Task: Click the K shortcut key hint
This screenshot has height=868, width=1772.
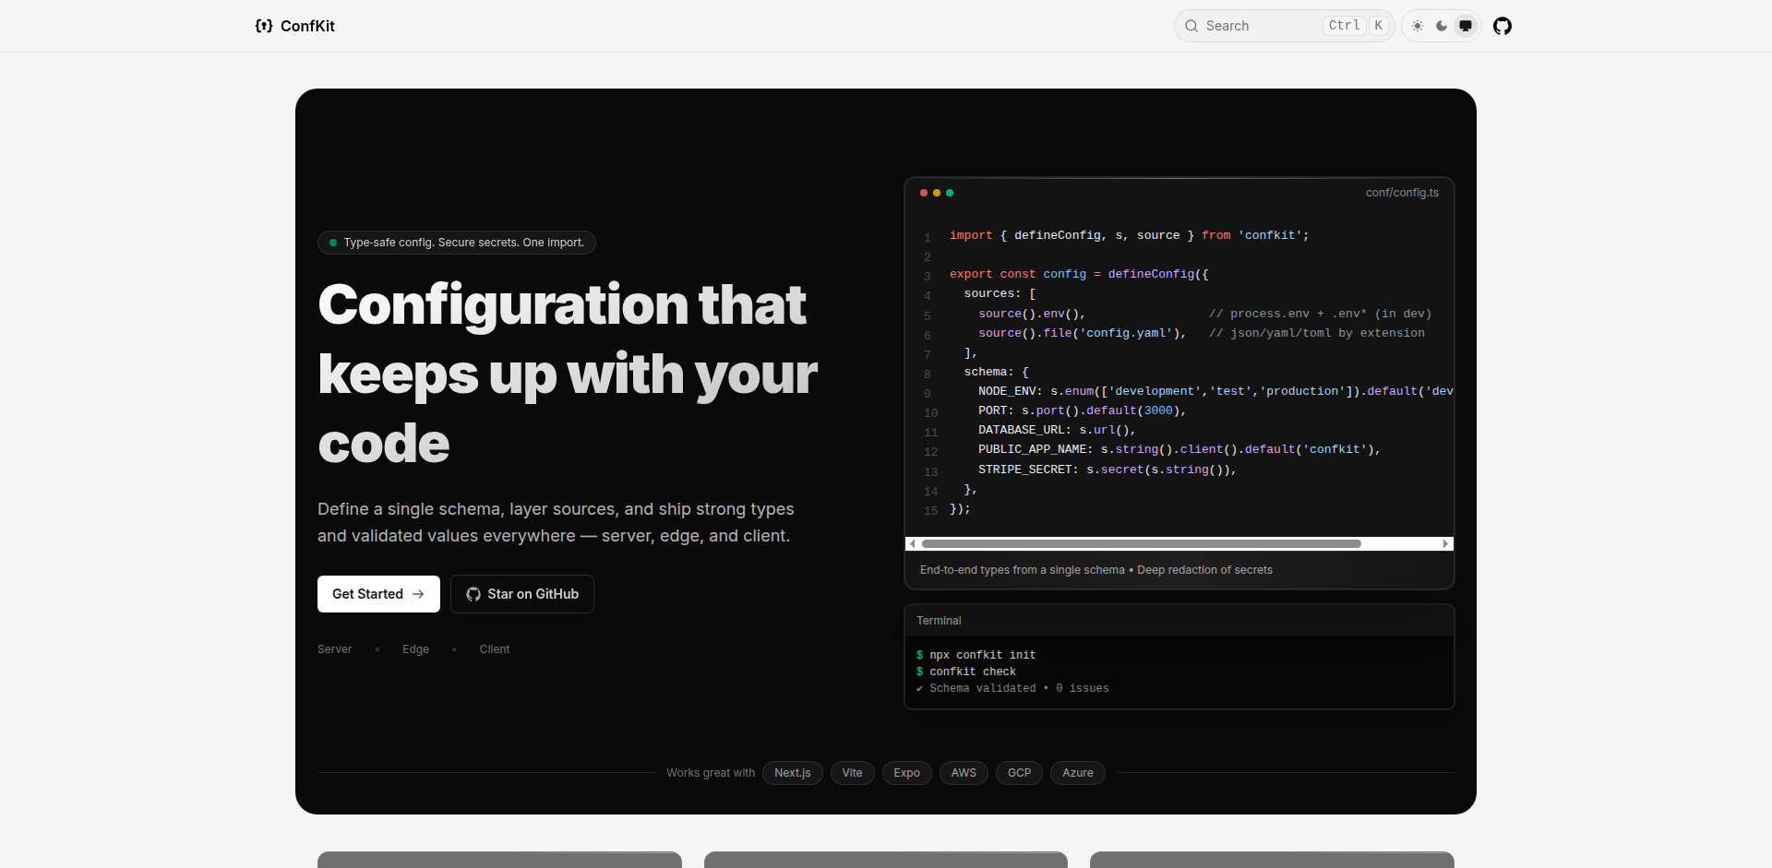Action: (x=1379, y=26)
